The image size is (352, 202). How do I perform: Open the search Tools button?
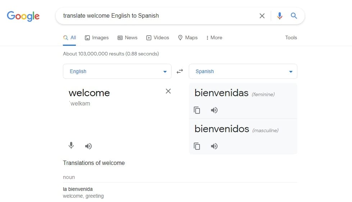[291, 37]
